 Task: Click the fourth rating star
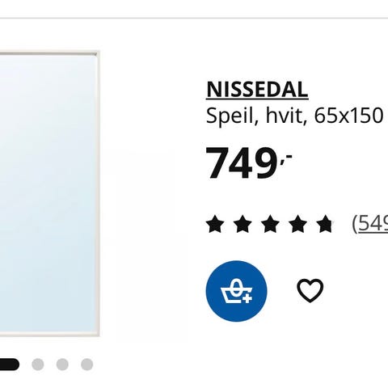pos(297,224)
